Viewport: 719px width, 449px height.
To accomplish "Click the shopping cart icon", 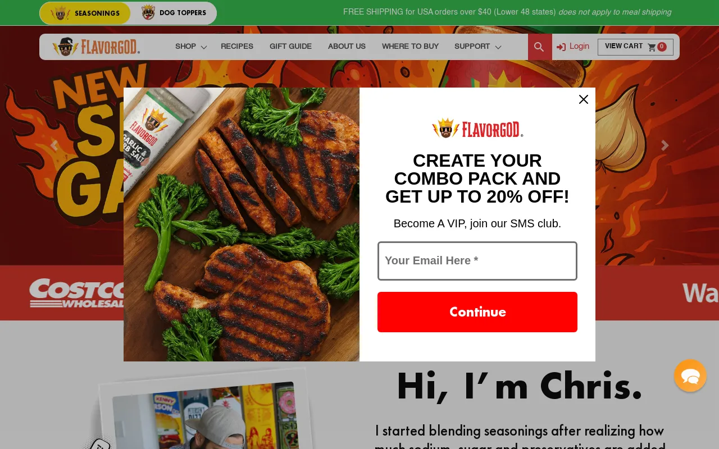I will (x=652, y=47).
